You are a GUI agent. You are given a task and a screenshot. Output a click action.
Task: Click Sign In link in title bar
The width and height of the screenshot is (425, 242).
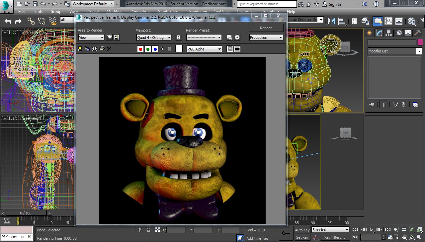(335, 4)
